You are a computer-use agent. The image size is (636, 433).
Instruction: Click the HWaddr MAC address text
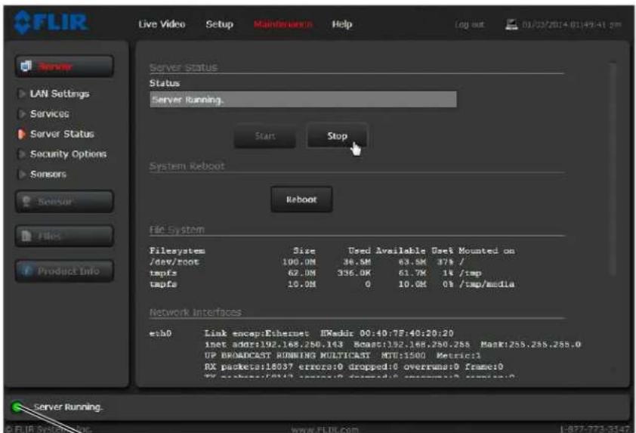[387, 333]
